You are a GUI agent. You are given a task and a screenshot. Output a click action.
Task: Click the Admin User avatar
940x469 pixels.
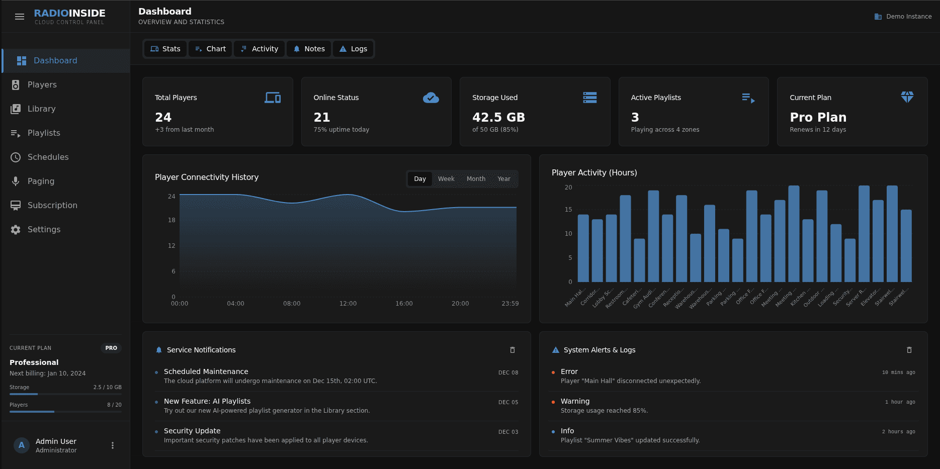[x=21, y=445]
